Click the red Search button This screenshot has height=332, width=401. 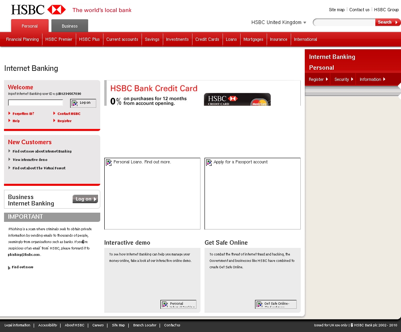coord(388,22)
